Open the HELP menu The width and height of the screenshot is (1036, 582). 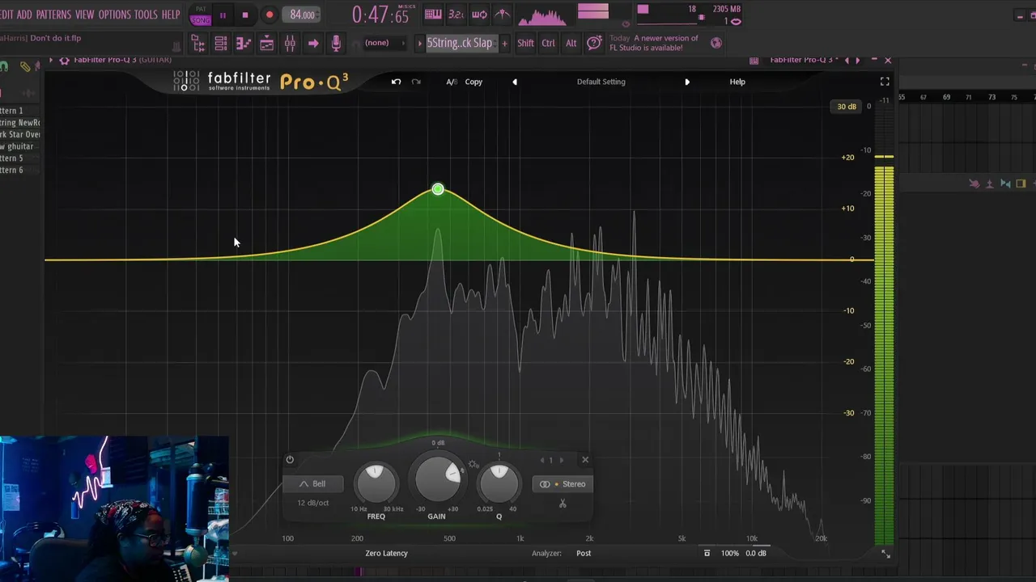coord(171,15)
